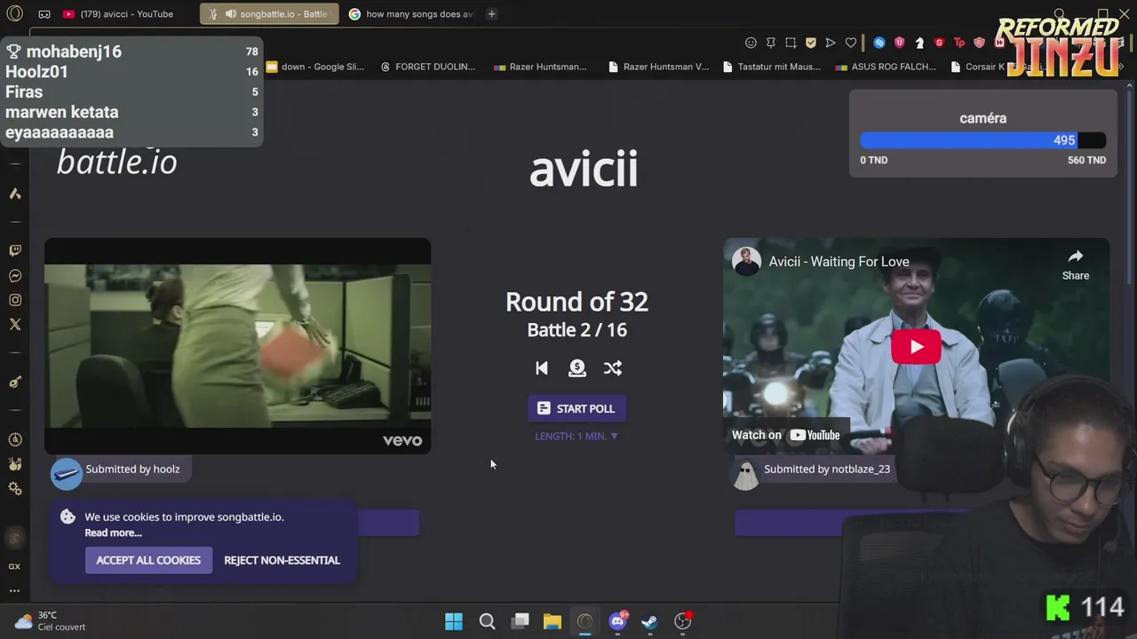The width and height of the screenshot is (1137, 639).
Task: Share the Waiting For Love video
Action: tap(1075, 264)
